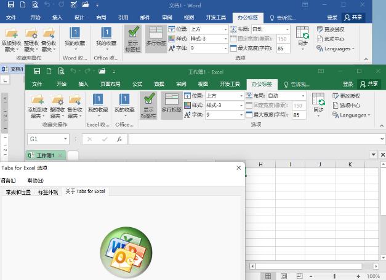Image resolution: width=386 pixels, height=280 pixels.
Task: Click Print Preview icon in Excel toolbar
Action: [x=61, y=71]
